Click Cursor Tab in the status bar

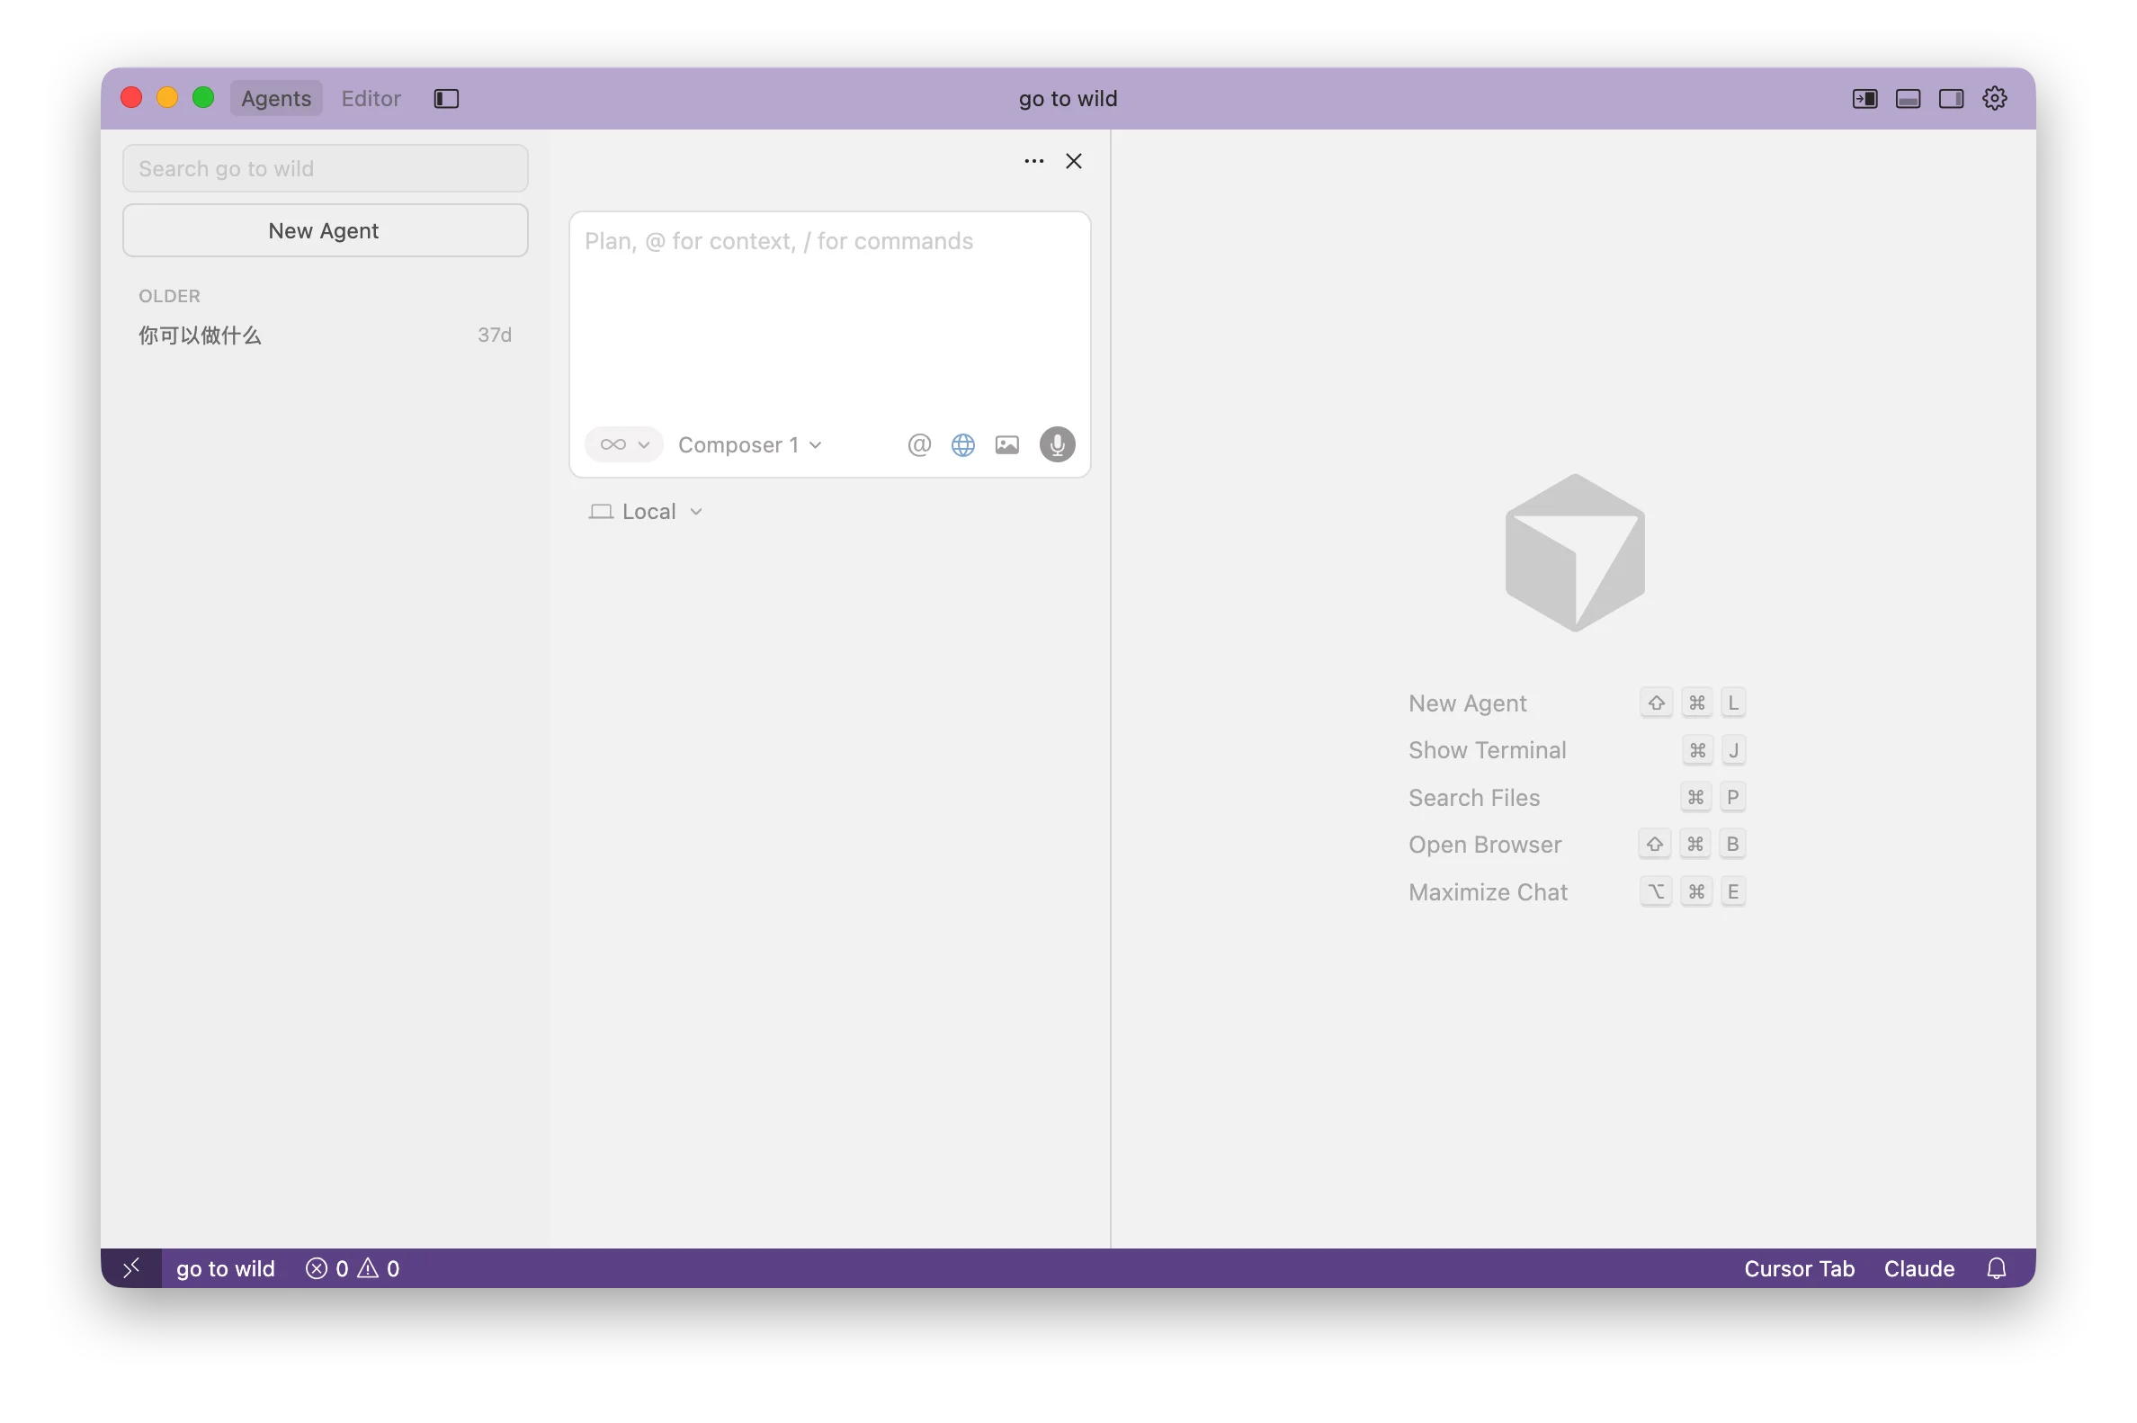pos(1799,1267)
